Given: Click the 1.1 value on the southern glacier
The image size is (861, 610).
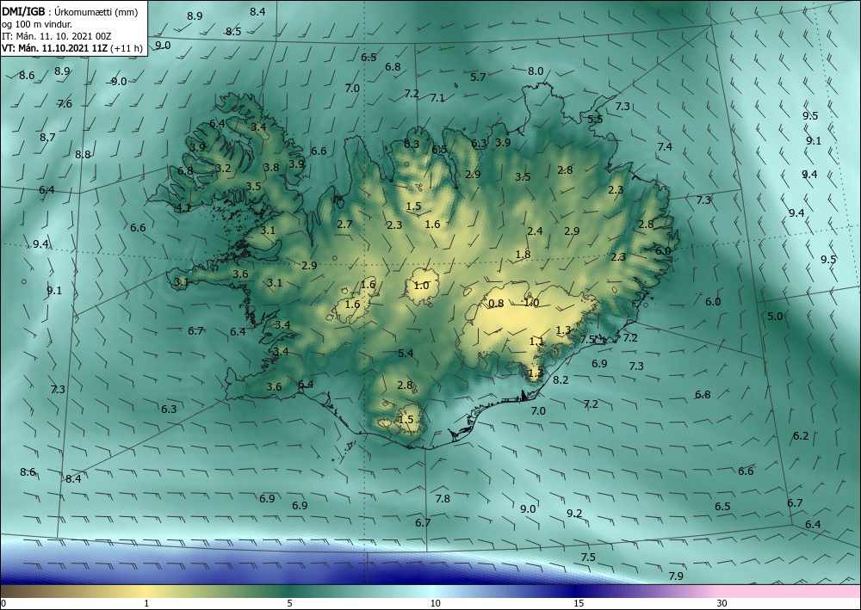Looking at the screenshot, I should tap(536, 342).
